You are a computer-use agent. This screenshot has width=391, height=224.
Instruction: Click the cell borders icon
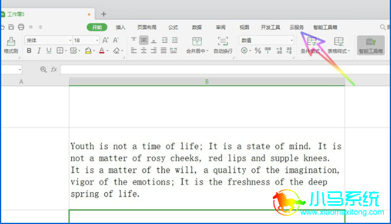[x=60, y=51]
